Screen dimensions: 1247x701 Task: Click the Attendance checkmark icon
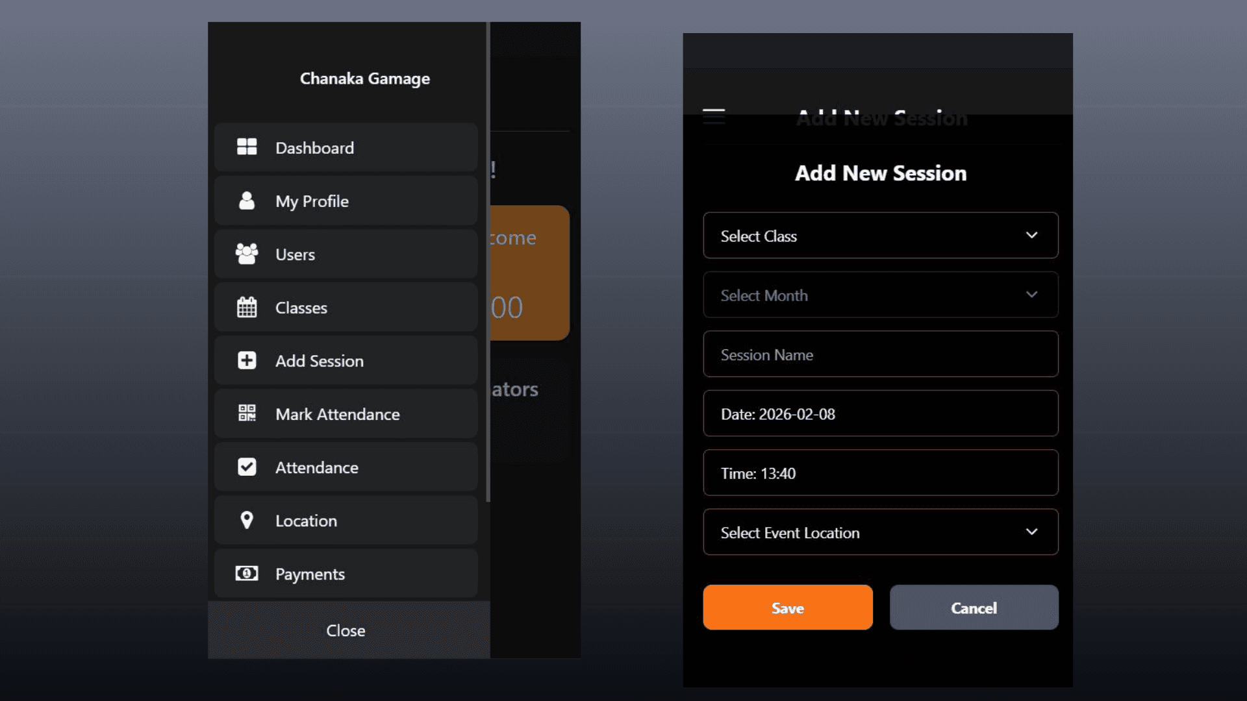click(247, 466)
